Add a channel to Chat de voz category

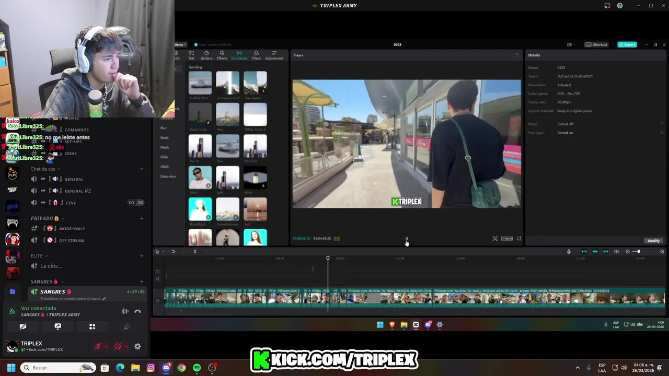[142, 169]
